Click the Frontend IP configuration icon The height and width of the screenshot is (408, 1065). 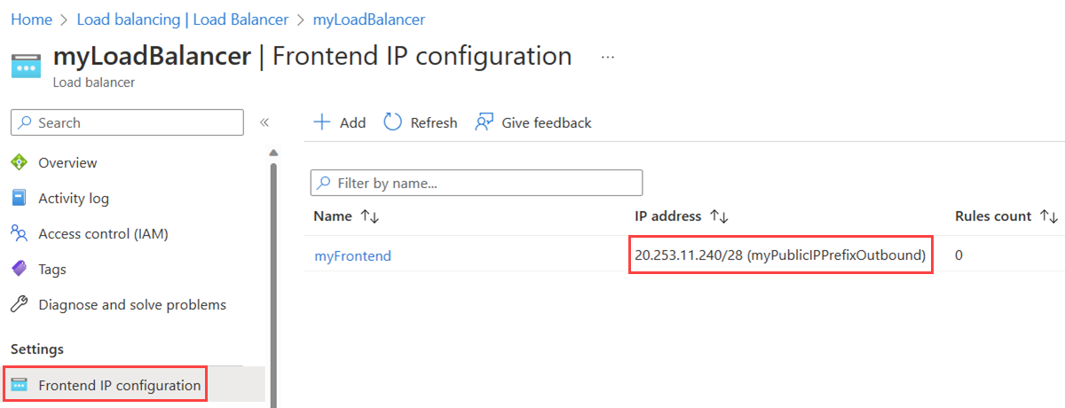(19, 385)
